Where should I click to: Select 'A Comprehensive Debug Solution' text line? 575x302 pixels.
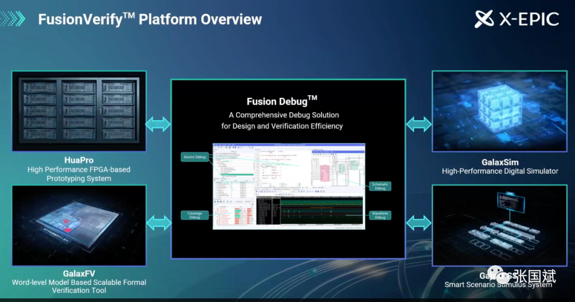(x=284, y=115)
